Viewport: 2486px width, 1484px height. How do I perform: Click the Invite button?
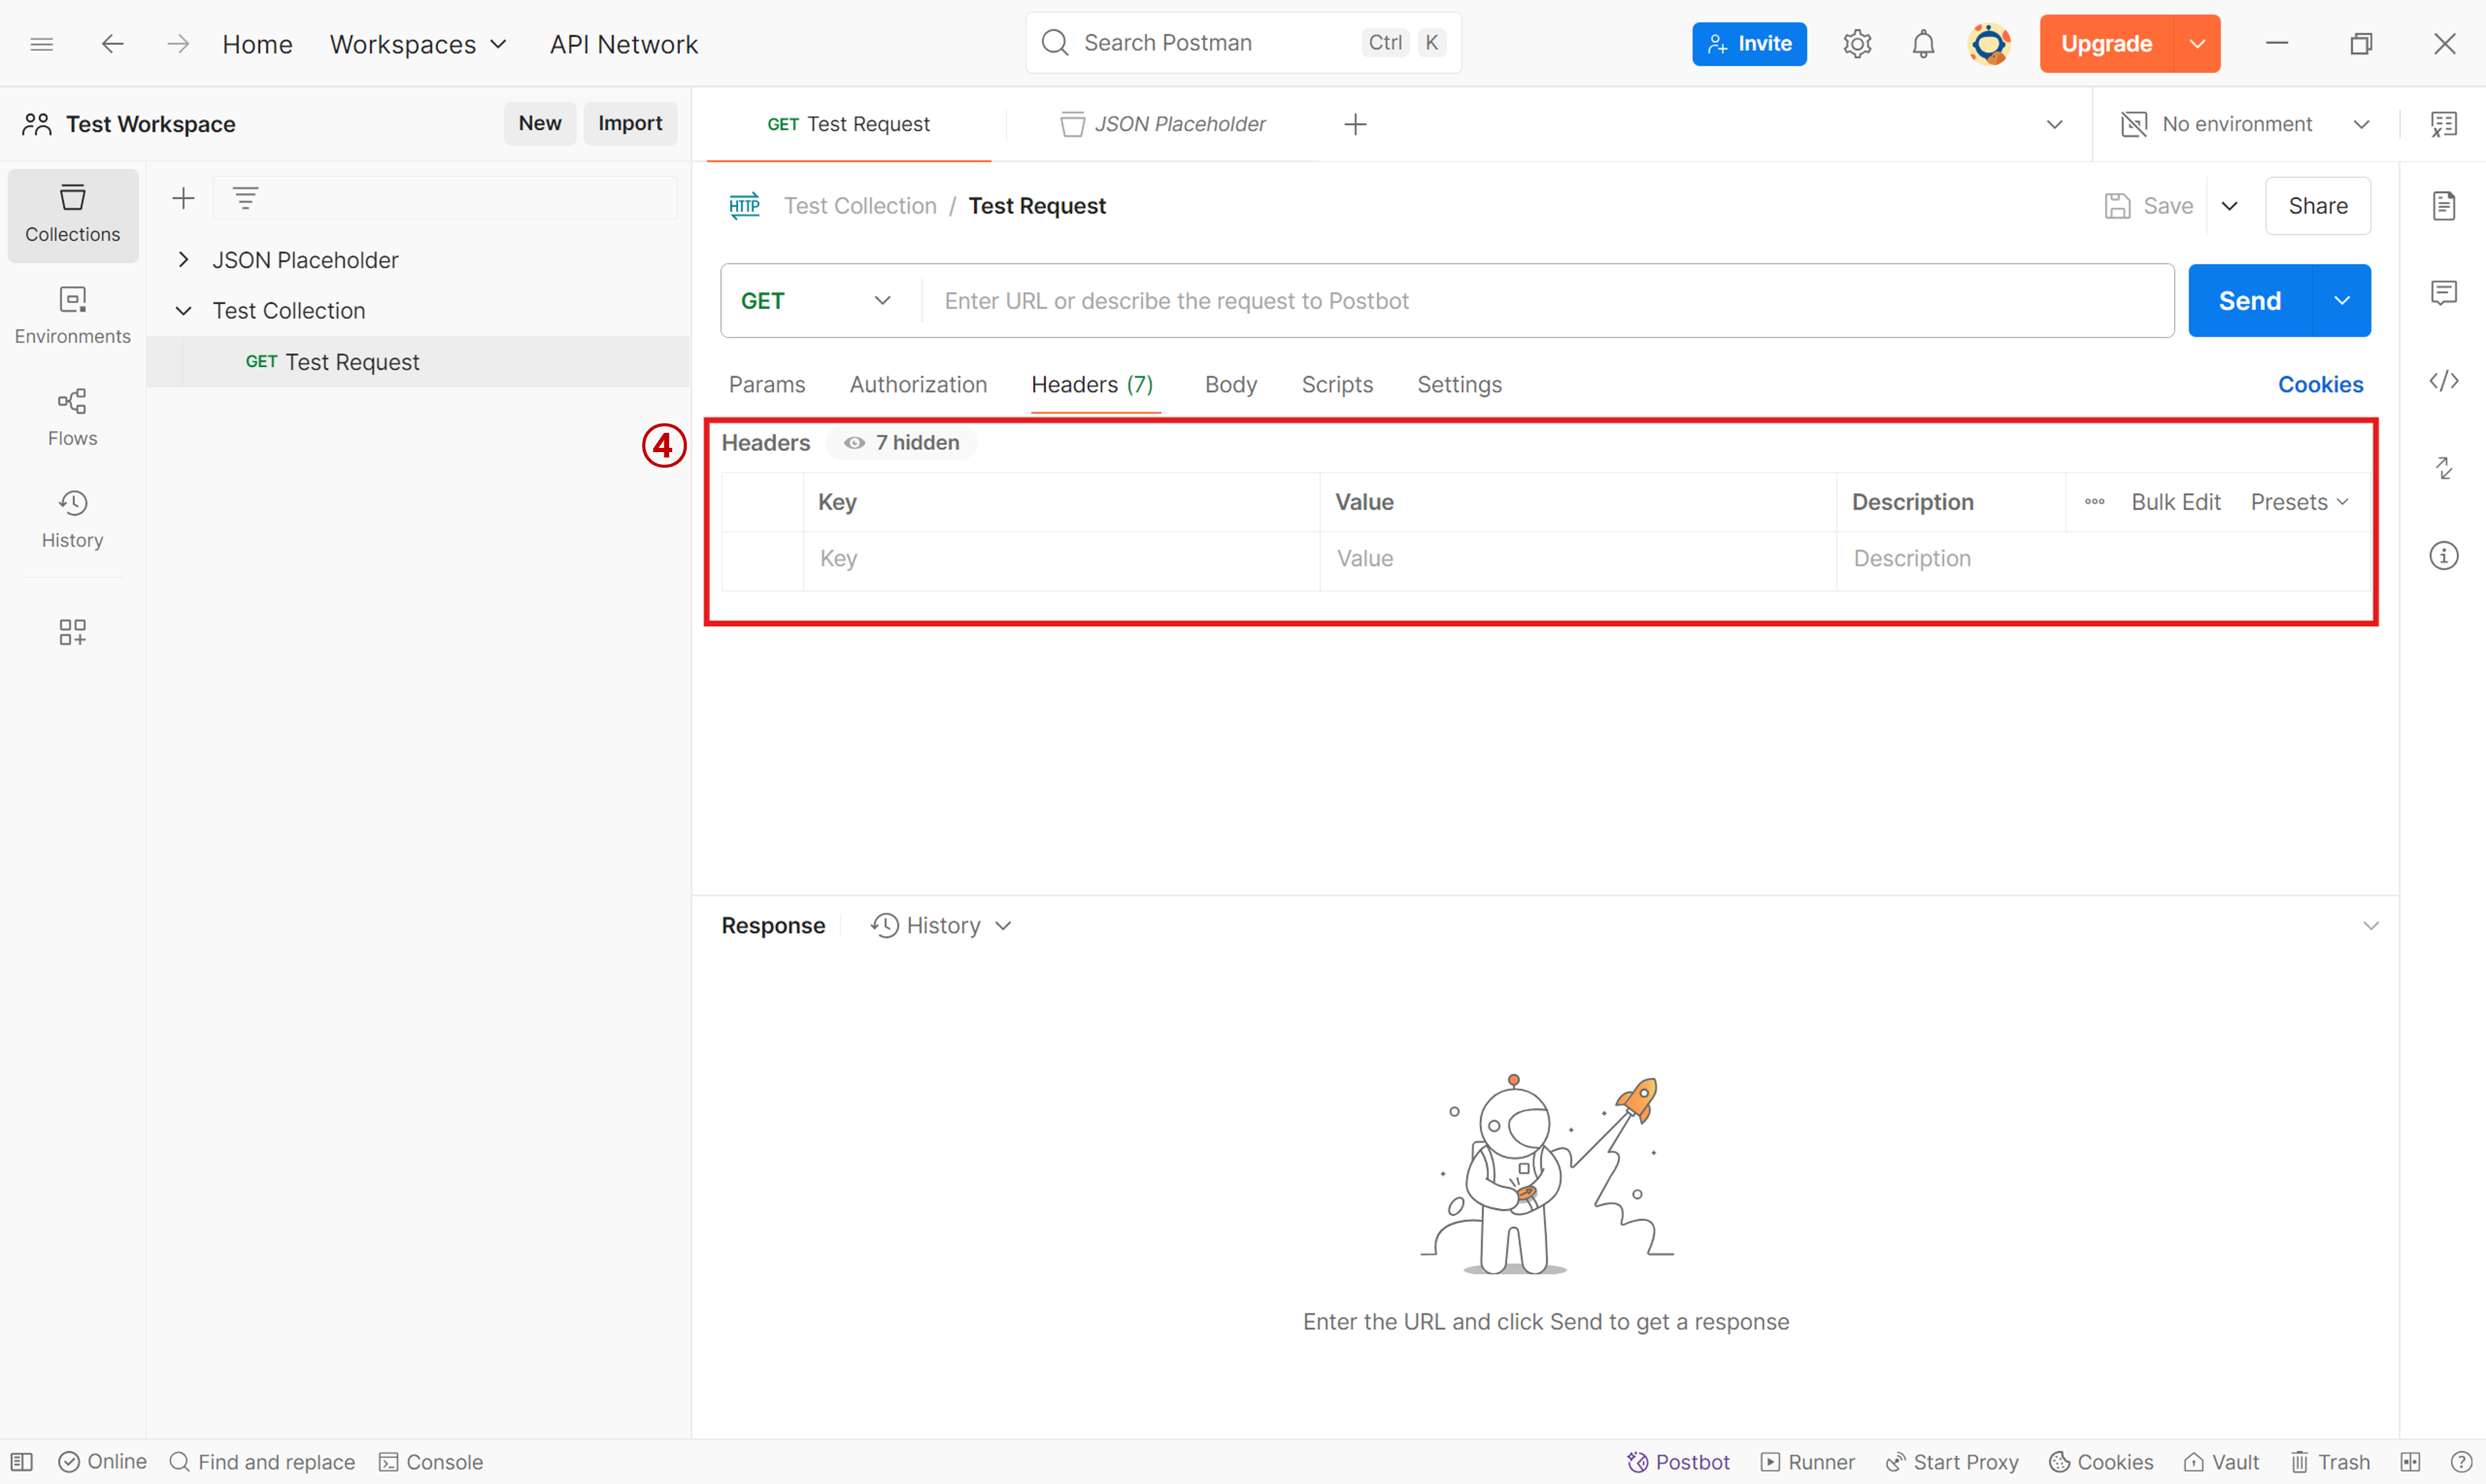[1749, 44]
